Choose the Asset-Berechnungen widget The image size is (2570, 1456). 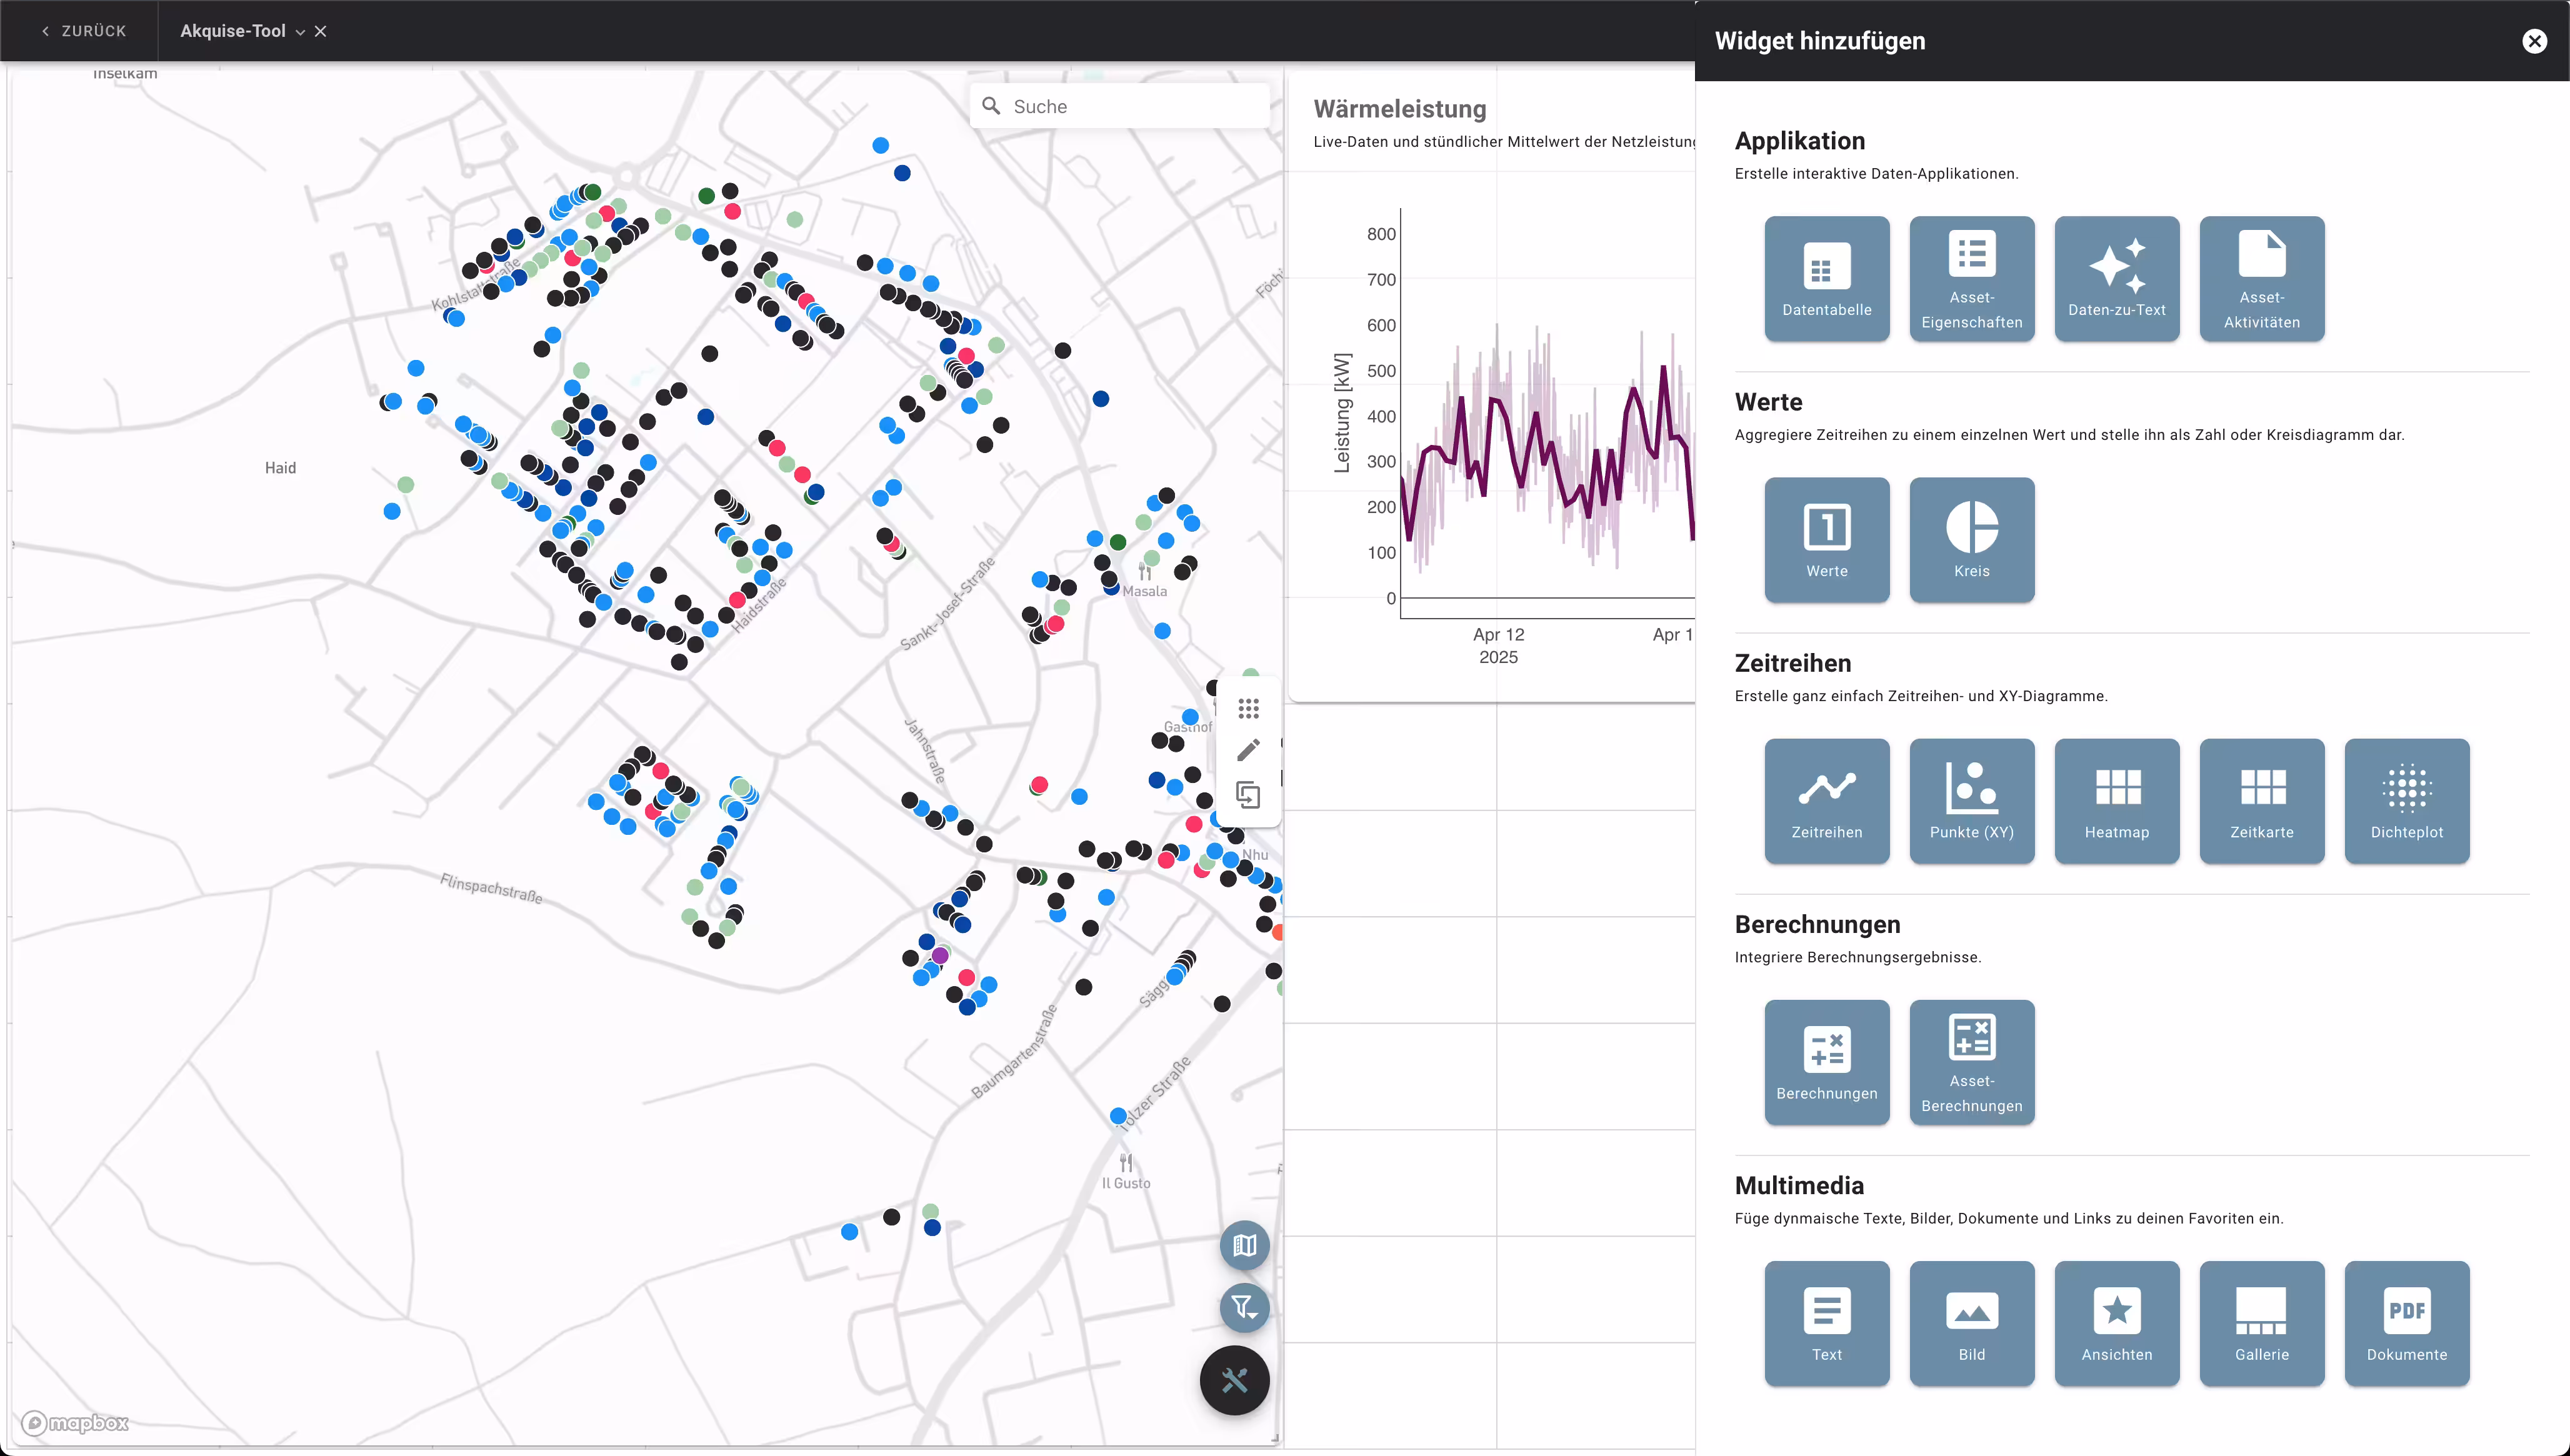[1971, 1062]
